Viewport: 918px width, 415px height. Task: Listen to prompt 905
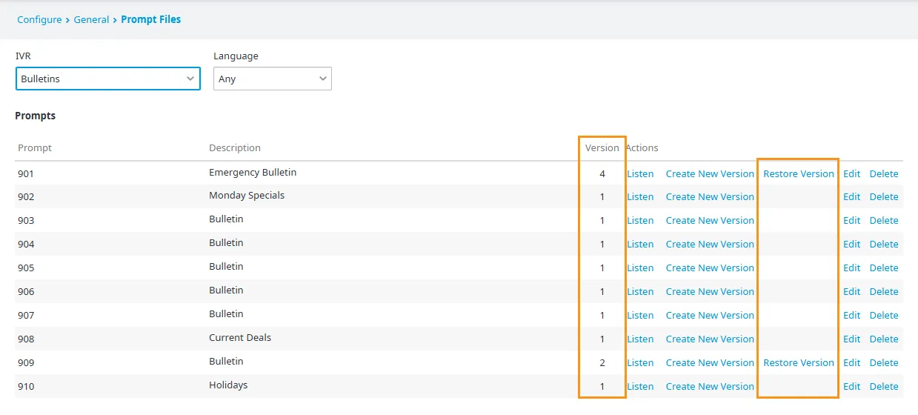tap(640, 268)
